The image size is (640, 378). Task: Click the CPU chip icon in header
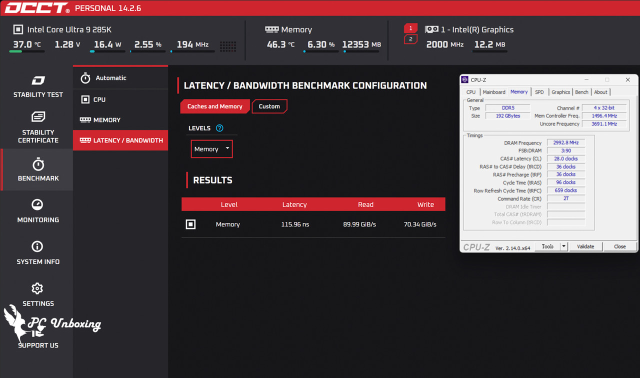(x=18, y=29)
